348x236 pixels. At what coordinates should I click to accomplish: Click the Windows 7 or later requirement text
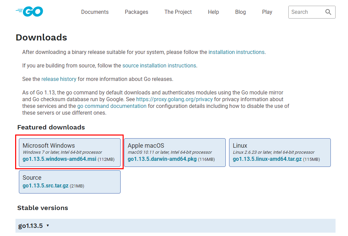tap(62, 152)
